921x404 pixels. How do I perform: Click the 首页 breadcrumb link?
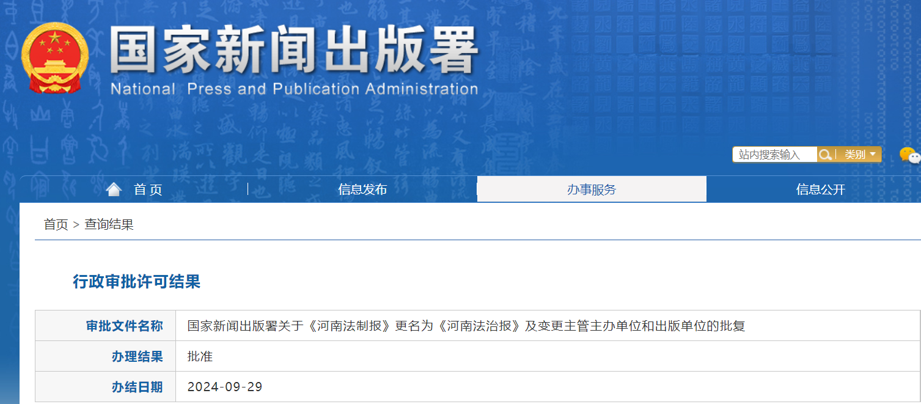pos(56,224)
